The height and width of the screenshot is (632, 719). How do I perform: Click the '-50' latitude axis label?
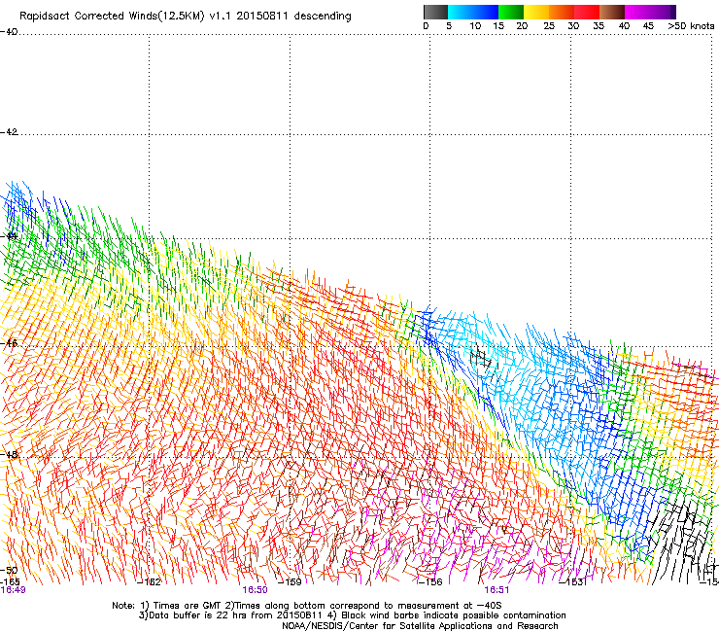tap(9, 571)
